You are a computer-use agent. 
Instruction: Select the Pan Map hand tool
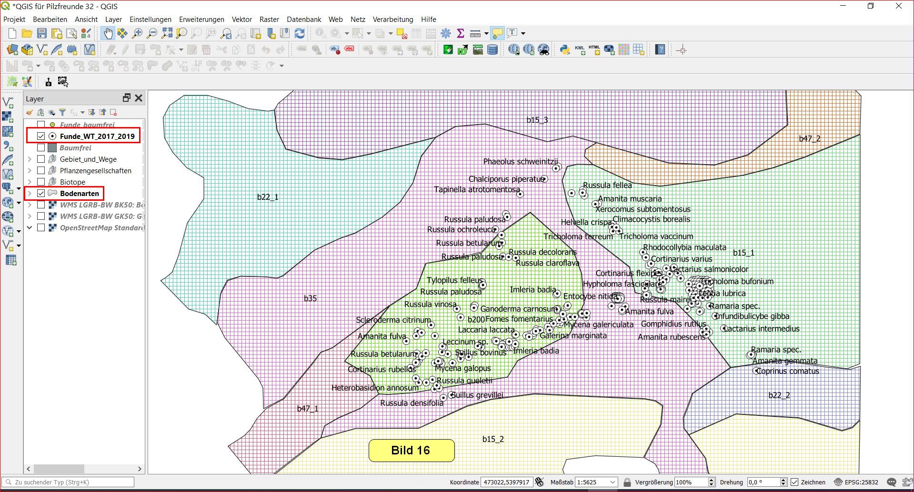click(108, 33)
